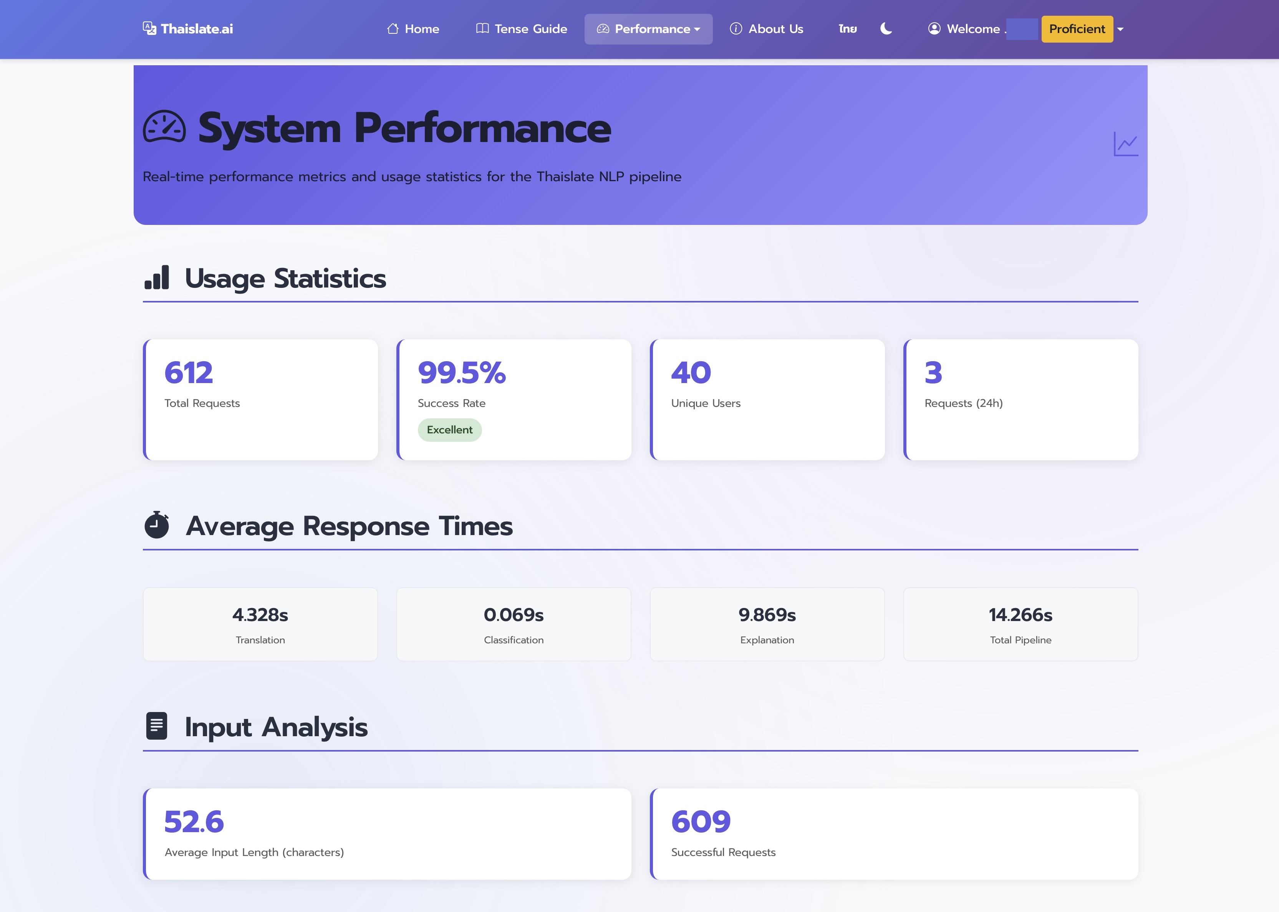
Task: Open the Performance dropdown menu
Action: click(x=648, y=29)
